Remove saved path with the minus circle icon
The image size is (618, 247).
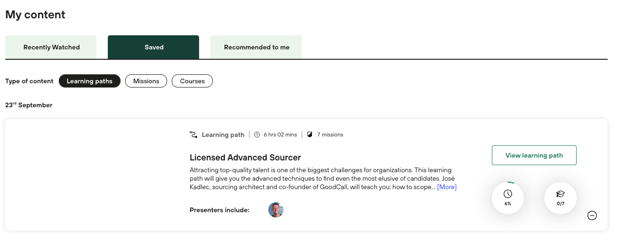(592, 215)
